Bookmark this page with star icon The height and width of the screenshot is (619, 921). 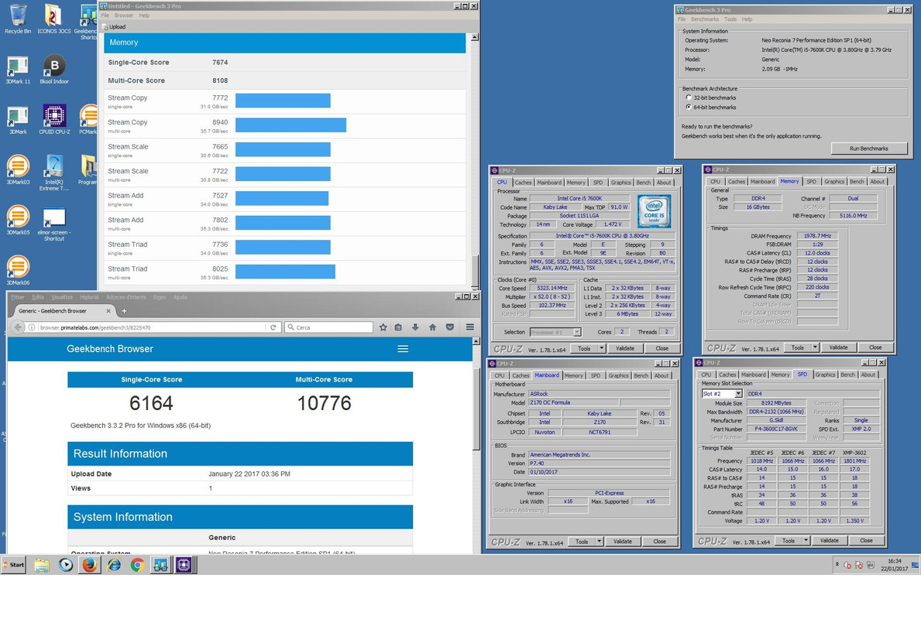[383, 327]
